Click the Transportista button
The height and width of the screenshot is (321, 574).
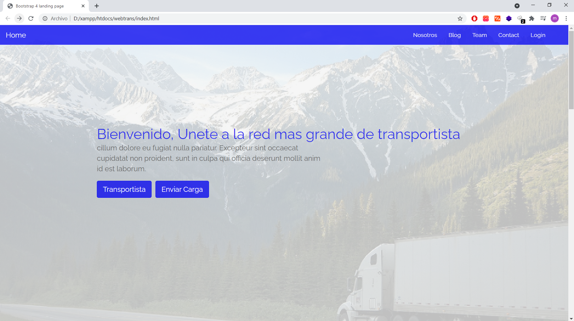point(124,189)
